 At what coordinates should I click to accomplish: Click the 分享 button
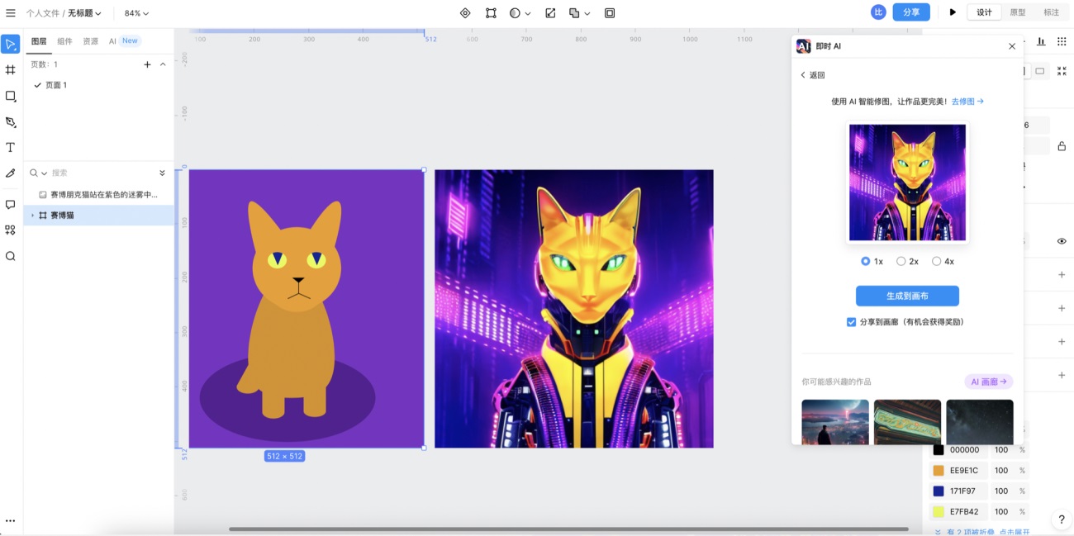click(x=911, y=12)
